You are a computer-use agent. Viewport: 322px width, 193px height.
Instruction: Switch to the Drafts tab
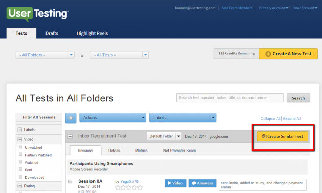pyautogui.click(x=52, y=33)
